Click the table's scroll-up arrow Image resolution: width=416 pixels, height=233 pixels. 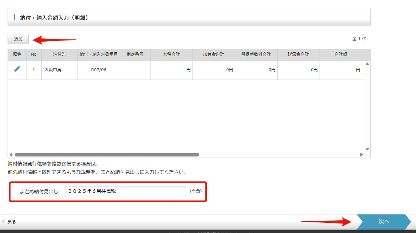pos(368,64)
